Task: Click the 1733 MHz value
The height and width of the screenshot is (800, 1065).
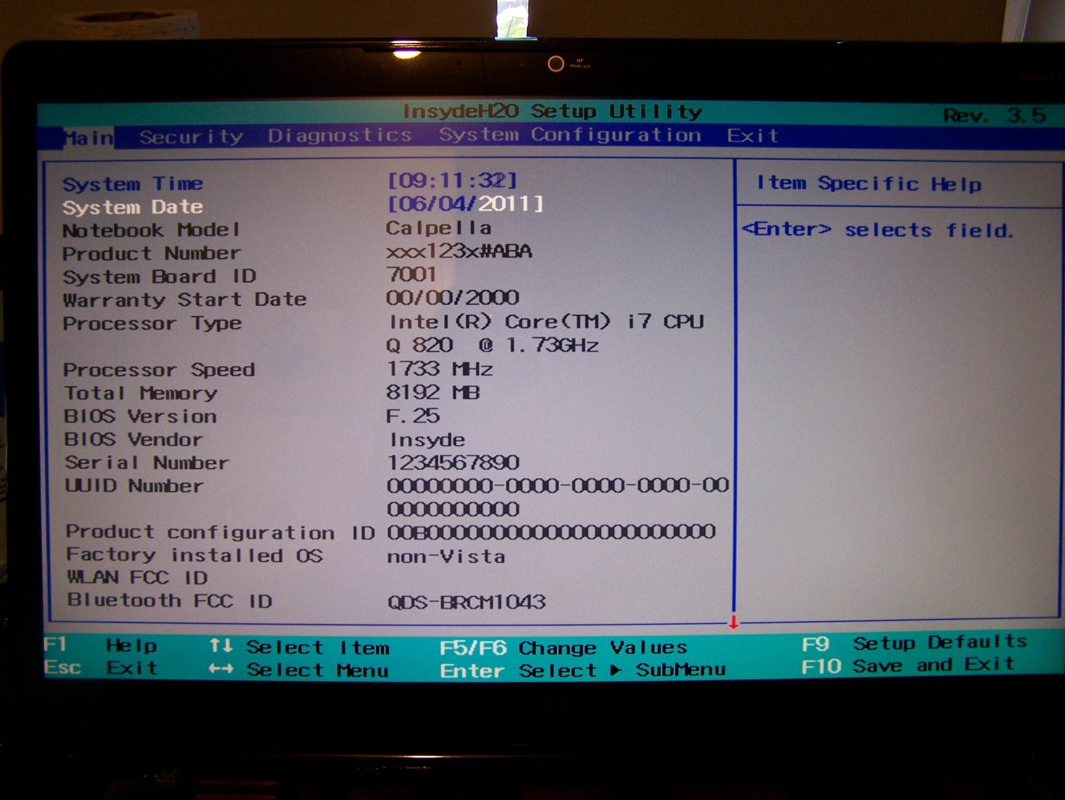Action: click(x=440, y=369)
